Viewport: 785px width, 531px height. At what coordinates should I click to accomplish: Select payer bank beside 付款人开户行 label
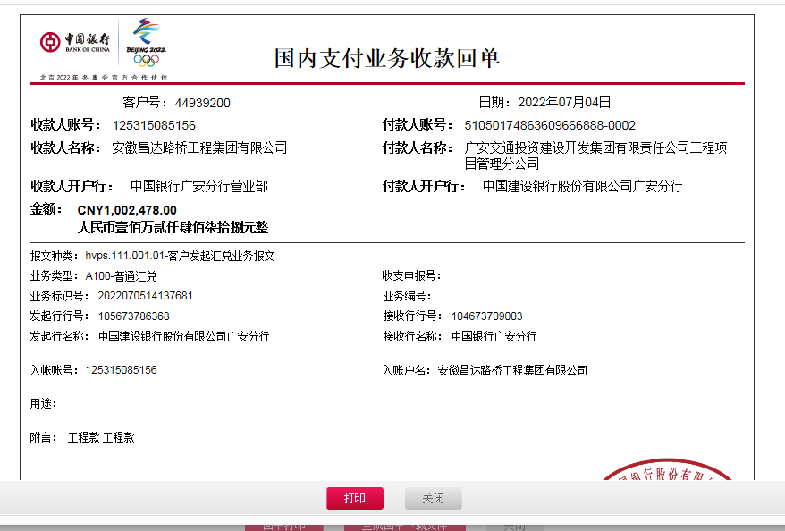[582, 187]
